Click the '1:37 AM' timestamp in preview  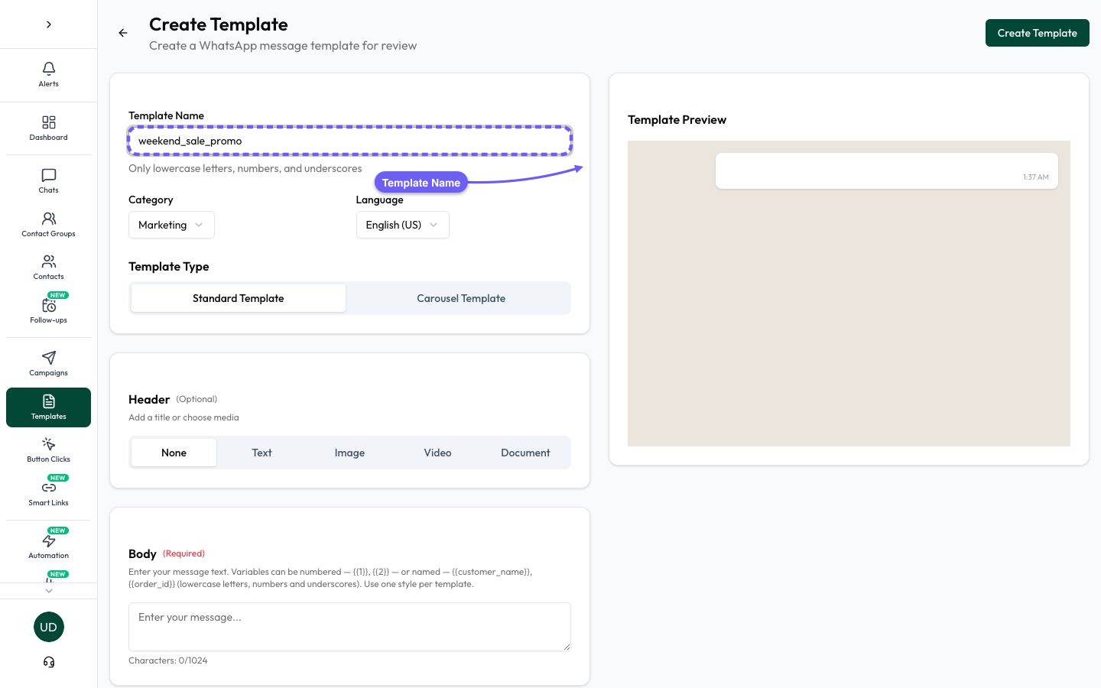click(1035, 177)
